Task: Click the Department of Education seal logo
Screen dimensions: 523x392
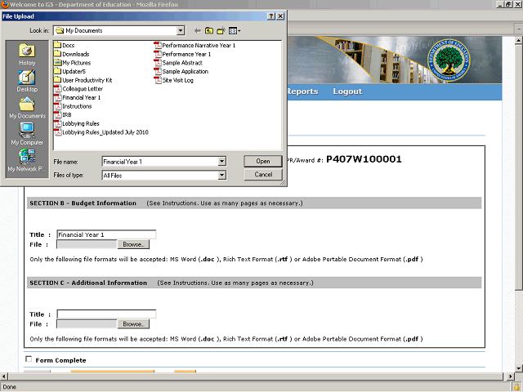Action: click(449, 60)
